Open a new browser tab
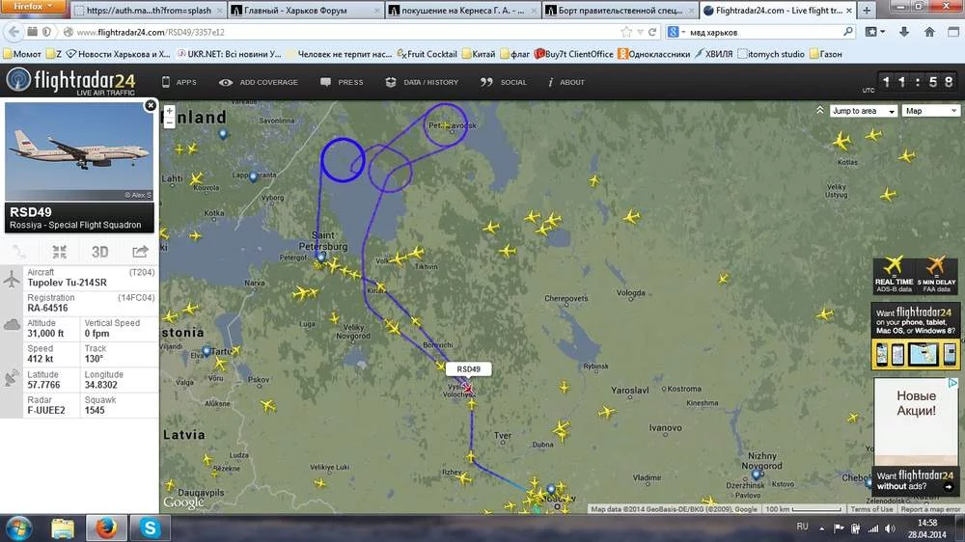The width and height of the screenshot is (965, 542). 867,10
